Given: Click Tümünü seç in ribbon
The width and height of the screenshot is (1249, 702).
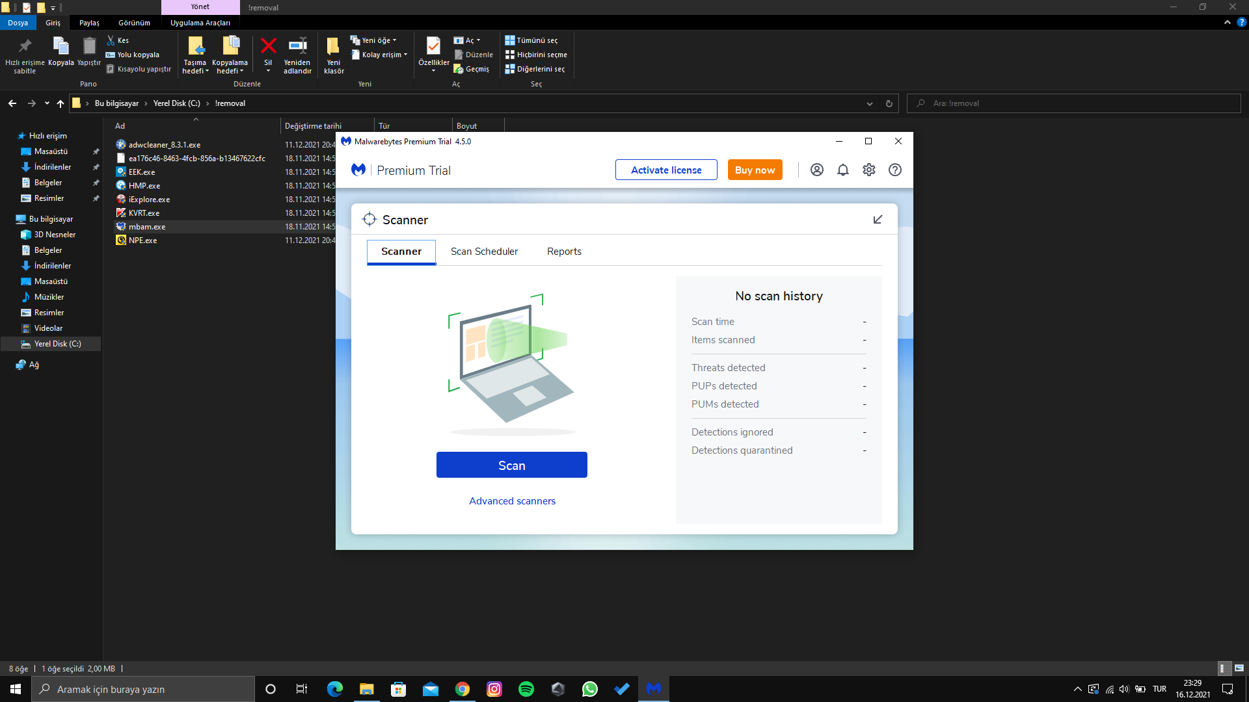Looking at the screenshot, I should (531, 40).
